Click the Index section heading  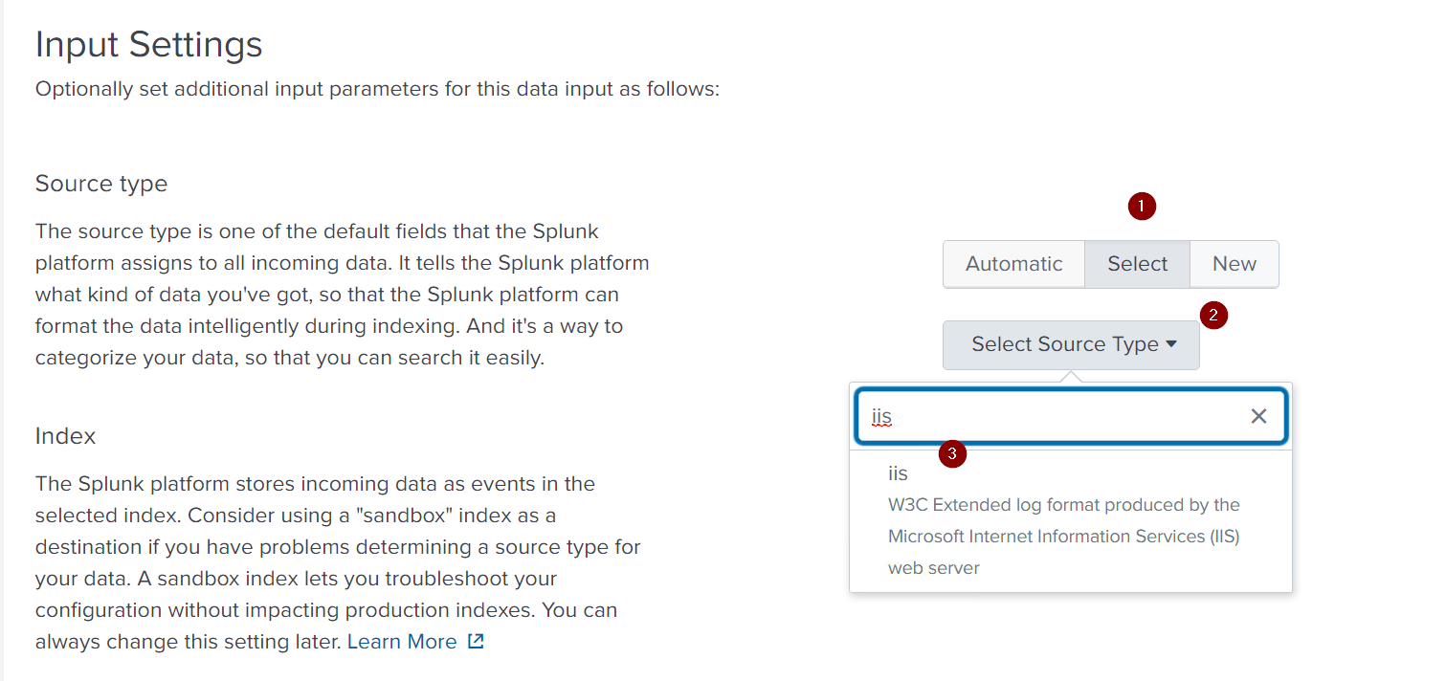pyautogui.click(x=65, y=436)
